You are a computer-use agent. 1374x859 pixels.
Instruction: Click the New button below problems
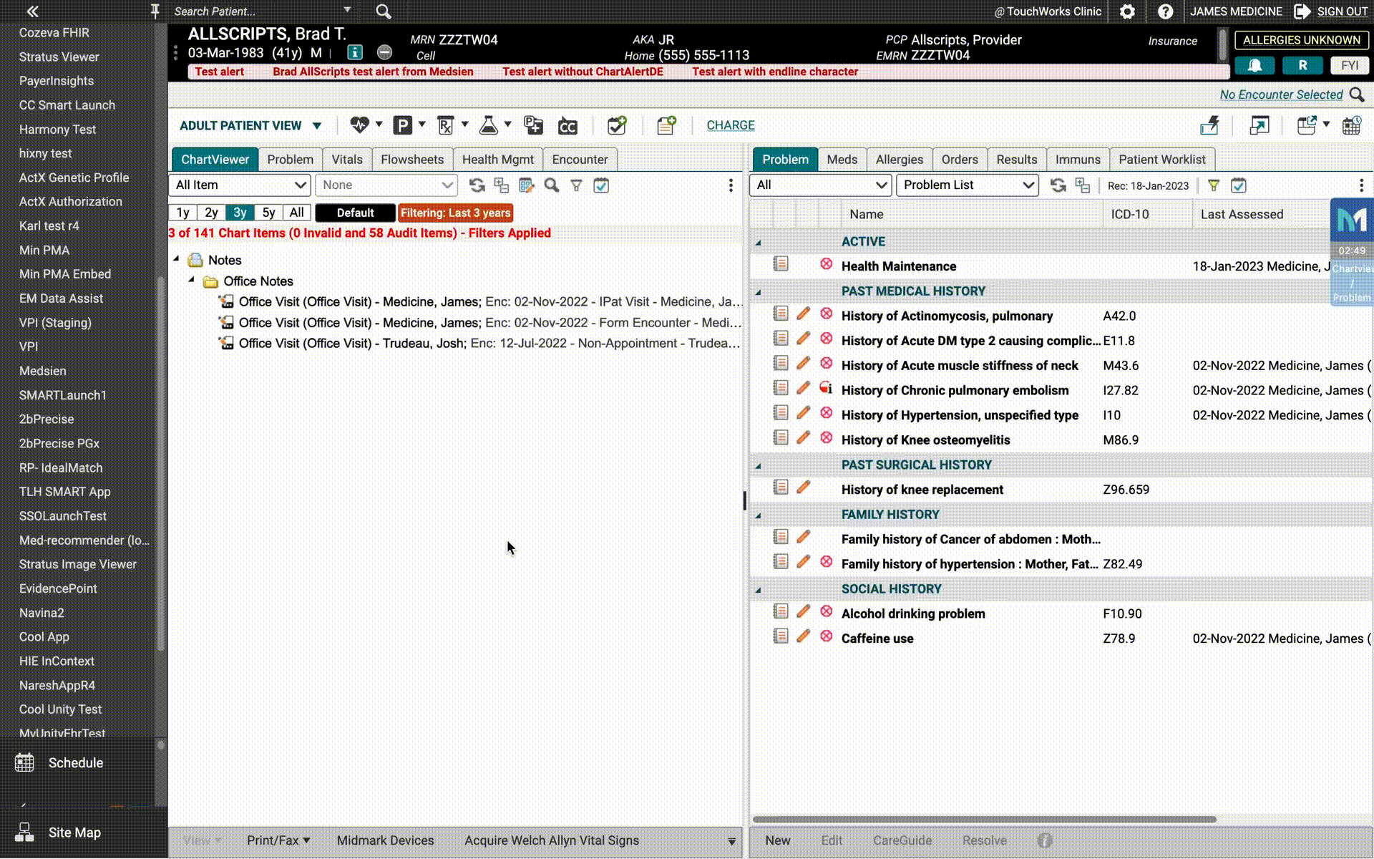click(777, 840)
